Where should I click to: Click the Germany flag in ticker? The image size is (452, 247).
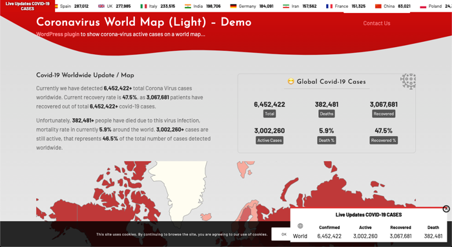click(233, 6)
